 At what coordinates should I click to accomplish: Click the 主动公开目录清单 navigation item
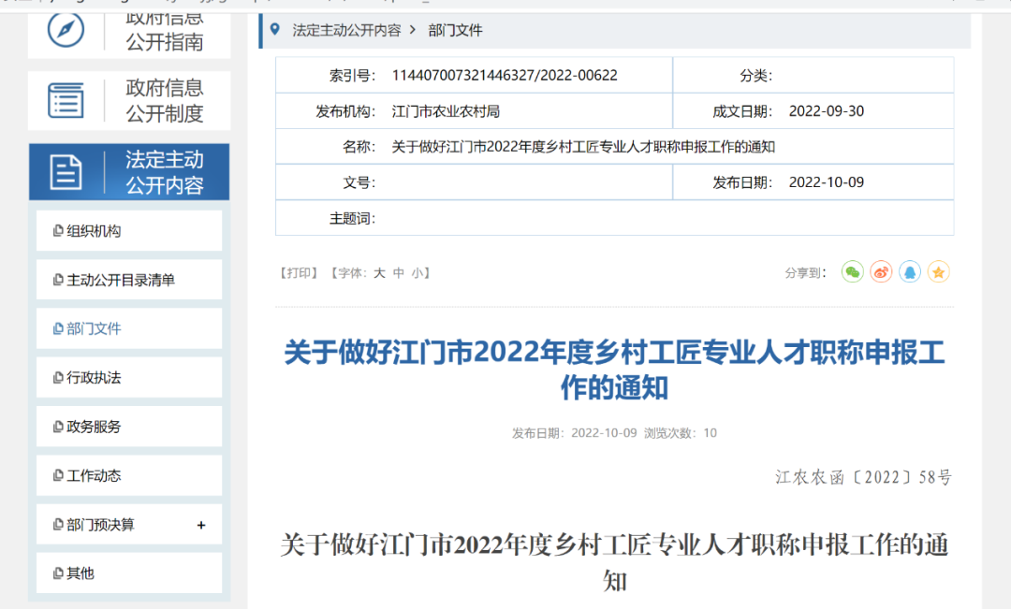click(x=103, y=280)
